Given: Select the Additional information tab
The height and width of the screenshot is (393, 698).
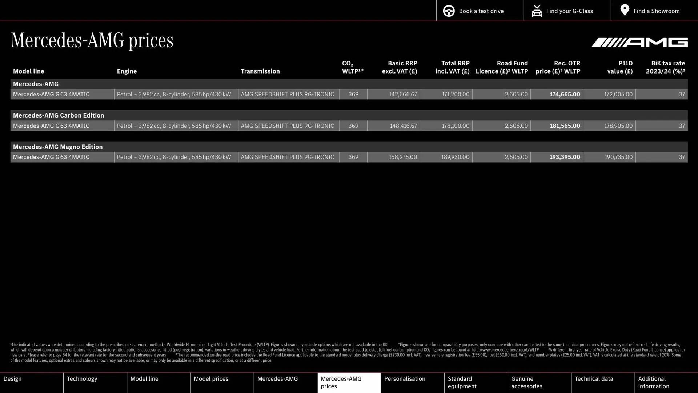Looking at the screenshot, I should tap(653, 382).
